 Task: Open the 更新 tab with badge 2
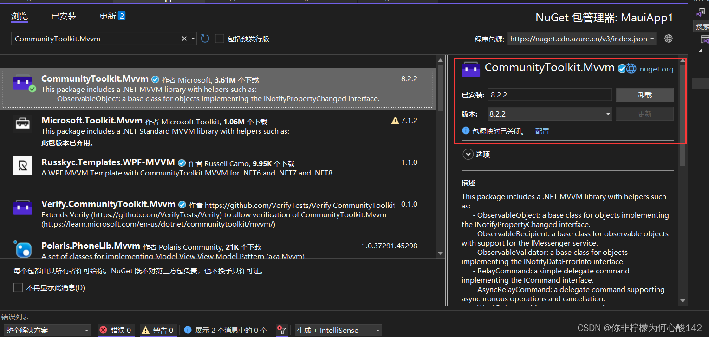pyautogui.click(x=112, y=16)
